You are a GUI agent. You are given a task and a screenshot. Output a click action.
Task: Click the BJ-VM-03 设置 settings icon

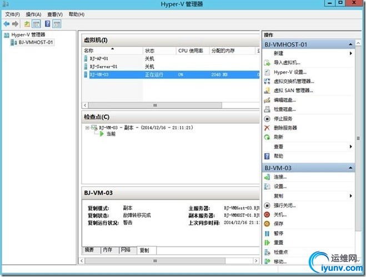pyautogui.click(x=267, y=187)
